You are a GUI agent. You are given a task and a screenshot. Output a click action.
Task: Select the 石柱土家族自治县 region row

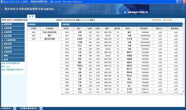(x=43, y=32)
